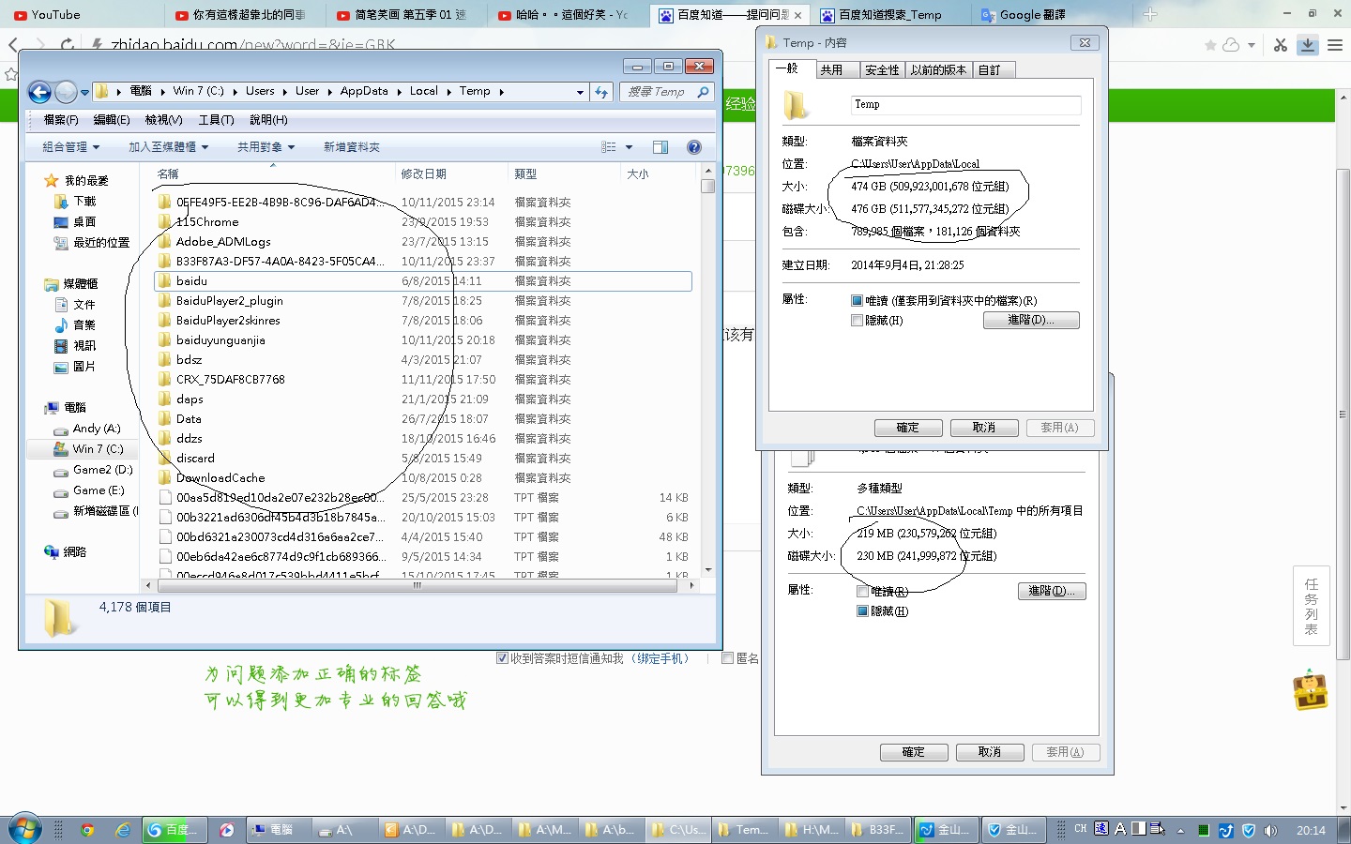This screenshot has width=1351, height=844.
Task: Expand the 共用對象 dropdown
Action: point(266,147)
